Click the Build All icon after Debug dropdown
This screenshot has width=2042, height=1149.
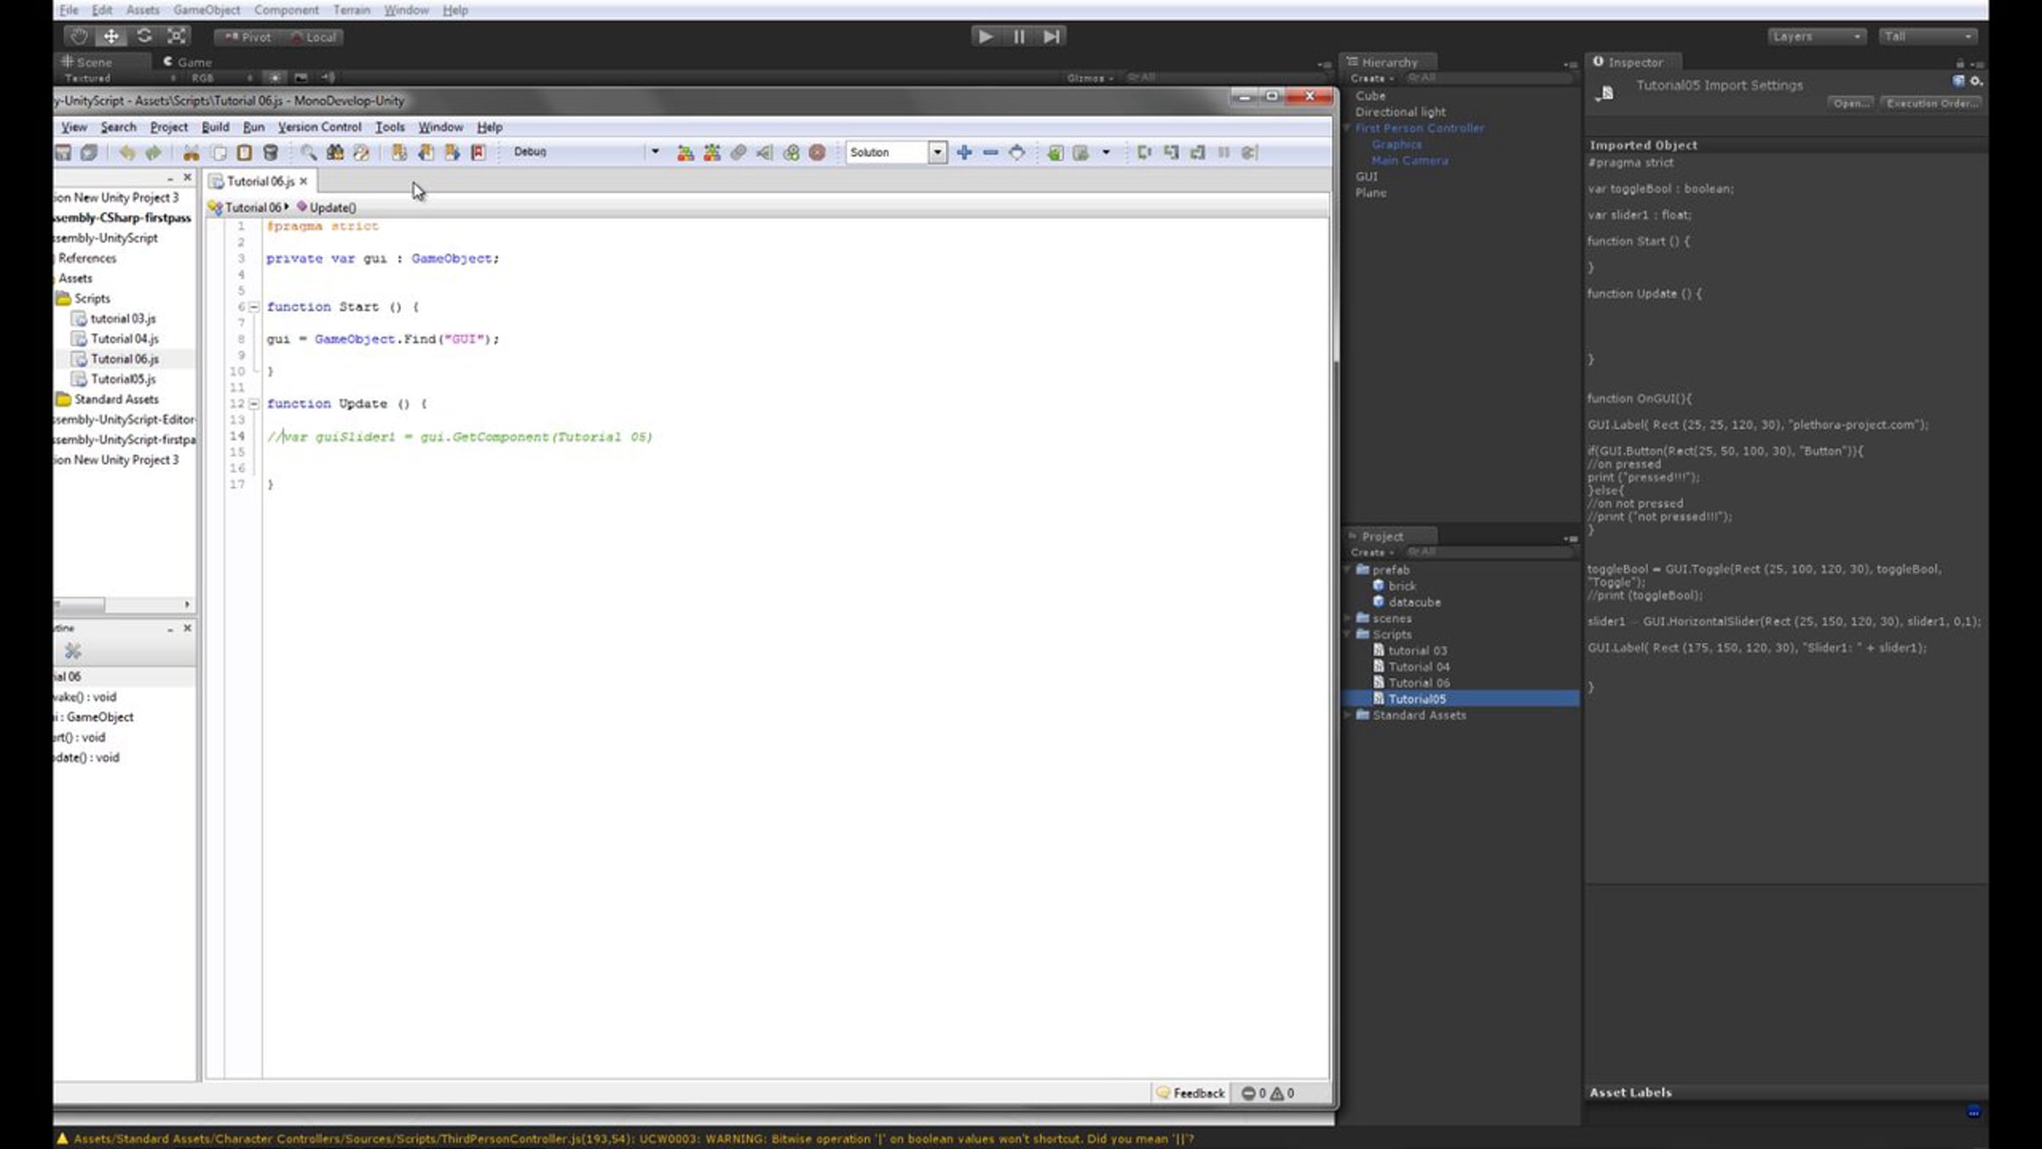pos(685,152)
